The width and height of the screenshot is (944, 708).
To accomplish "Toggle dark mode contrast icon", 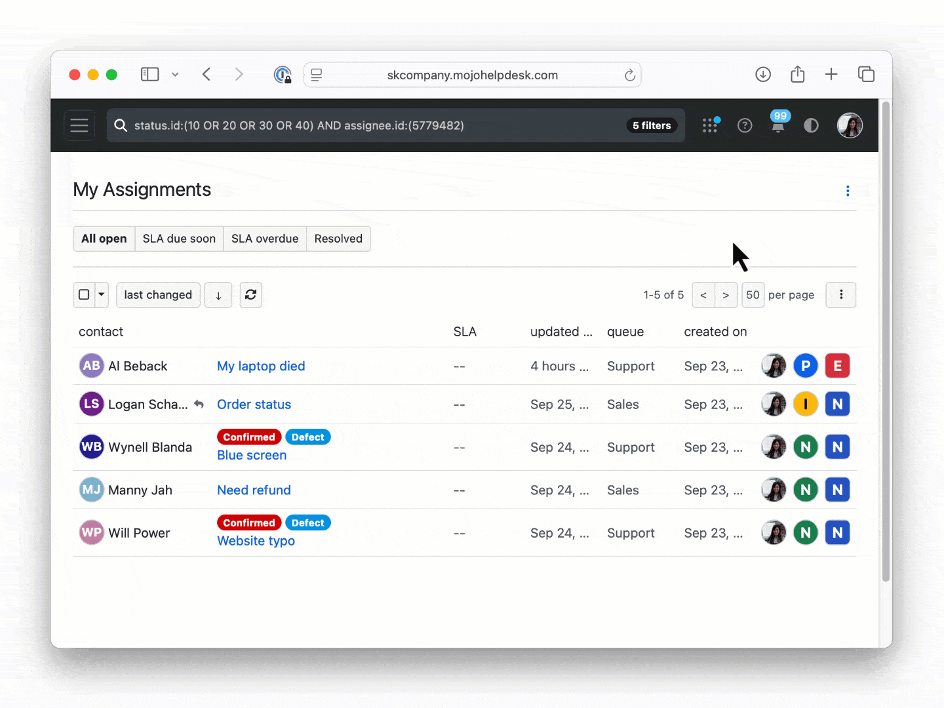I will click(811, 125).
